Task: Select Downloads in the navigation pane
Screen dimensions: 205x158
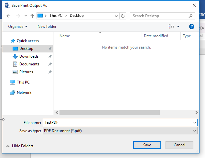Action: point(29,56)
